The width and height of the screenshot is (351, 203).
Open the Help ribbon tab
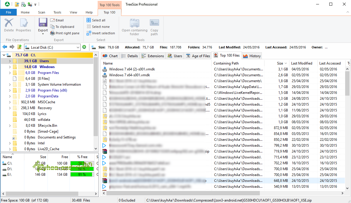(89, 12)
